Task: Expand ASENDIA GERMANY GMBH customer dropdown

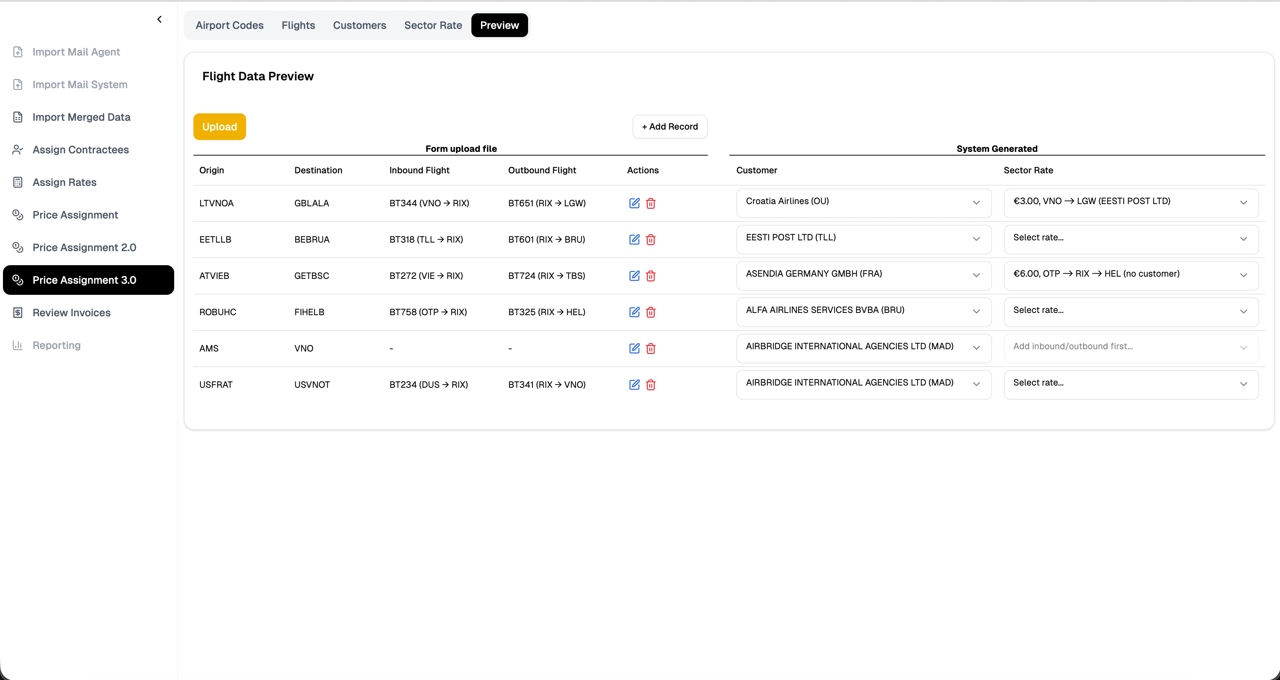Action: click(863, 275)
